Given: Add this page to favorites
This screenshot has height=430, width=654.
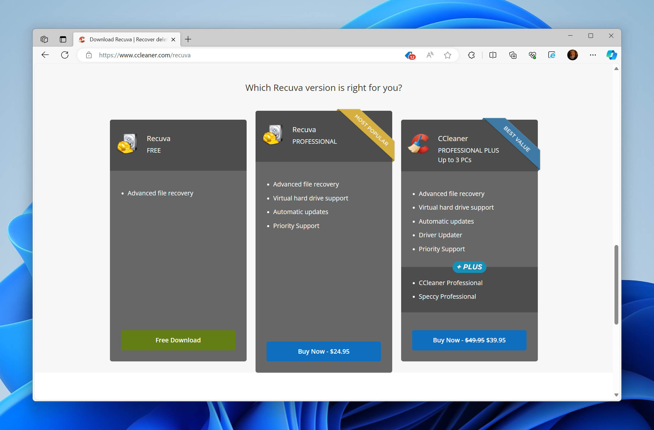Looking at the screenshot, I should click(447, 55).
